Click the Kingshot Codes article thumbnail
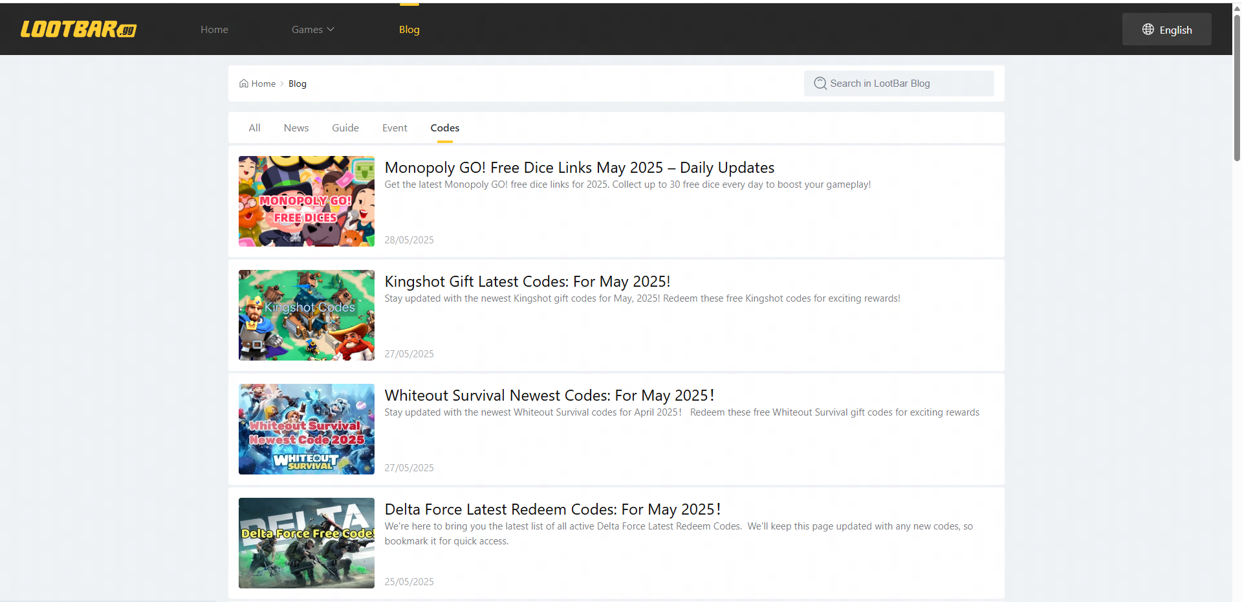1242x602 pixels. (306, 315)
